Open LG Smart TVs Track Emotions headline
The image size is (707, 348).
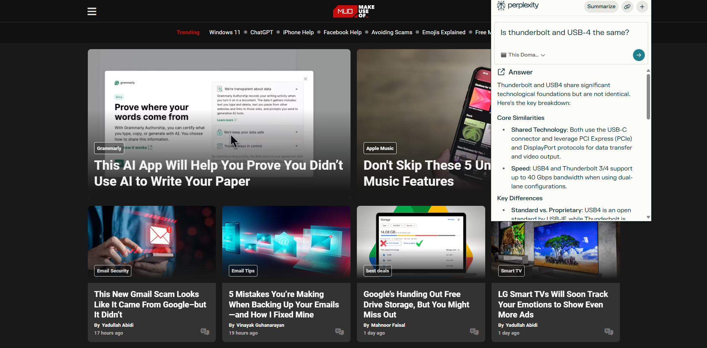pyautogui.click(x=553, y=304)
